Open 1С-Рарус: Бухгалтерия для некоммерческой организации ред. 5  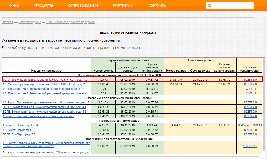coord(46,103)
